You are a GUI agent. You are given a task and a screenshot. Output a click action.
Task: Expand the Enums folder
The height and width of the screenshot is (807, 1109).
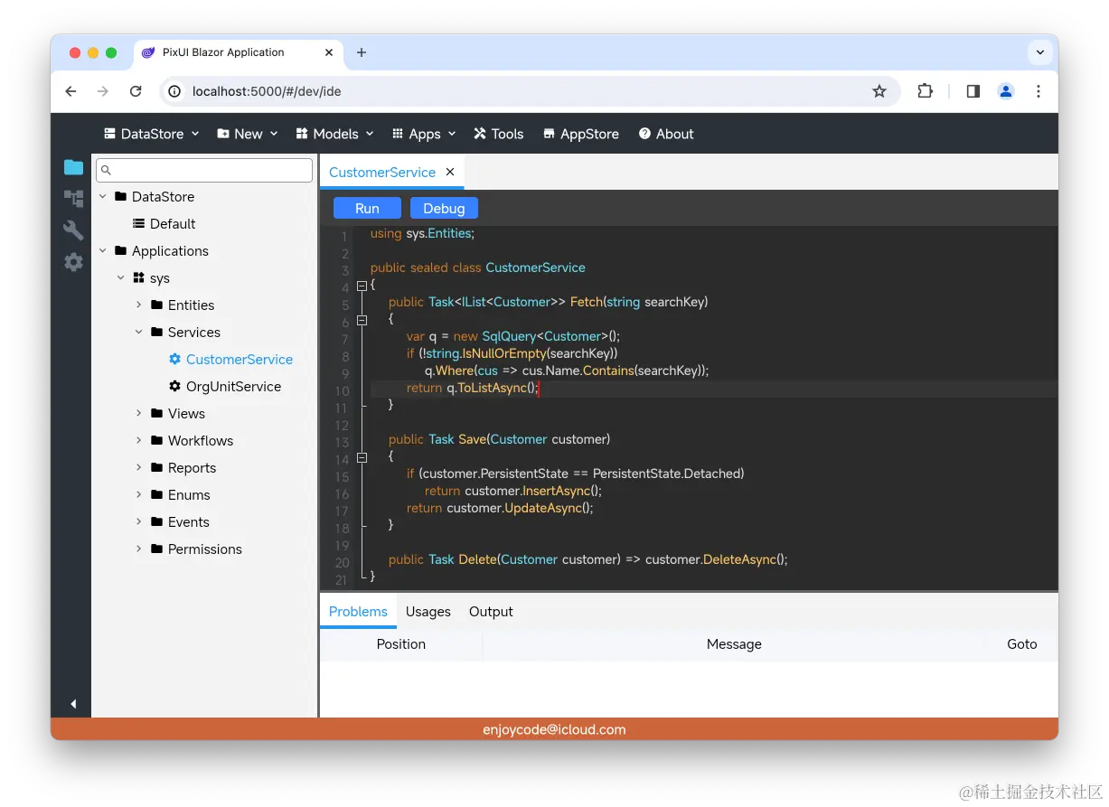(x=138, y=494)
